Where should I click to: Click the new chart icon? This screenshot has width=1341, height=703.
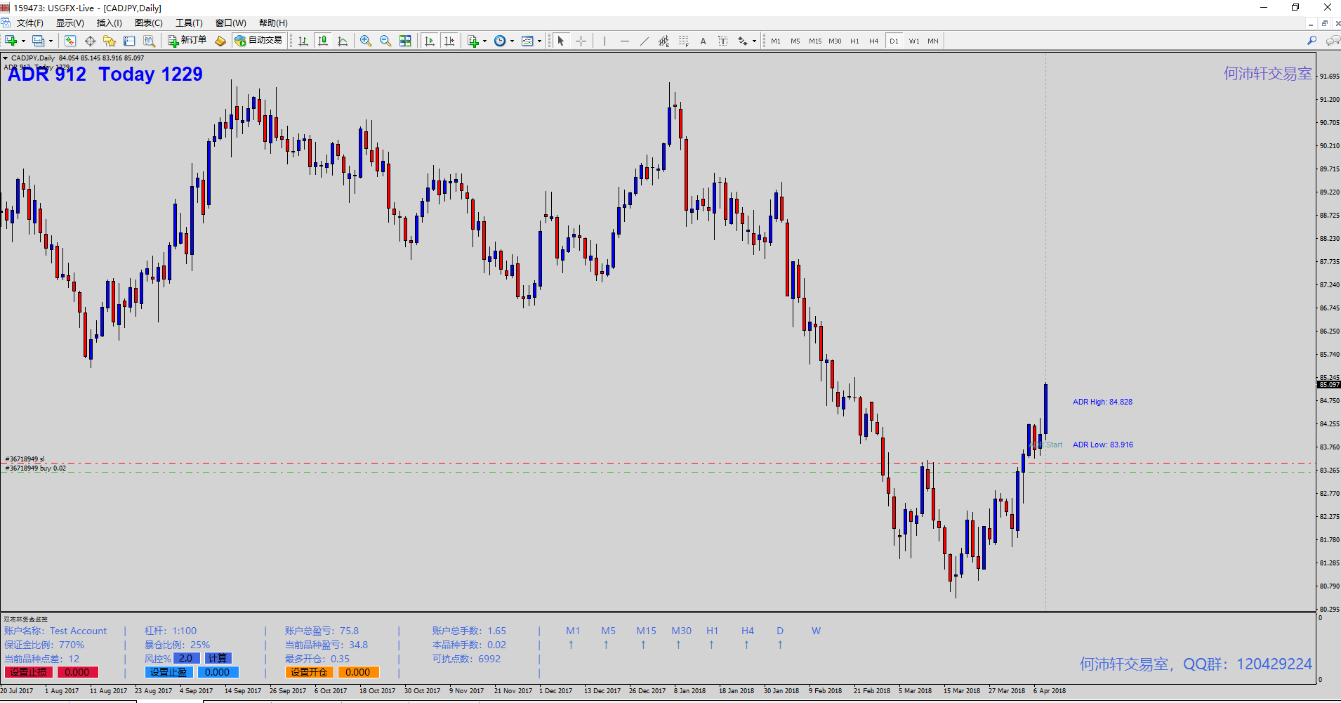(11, 41)
